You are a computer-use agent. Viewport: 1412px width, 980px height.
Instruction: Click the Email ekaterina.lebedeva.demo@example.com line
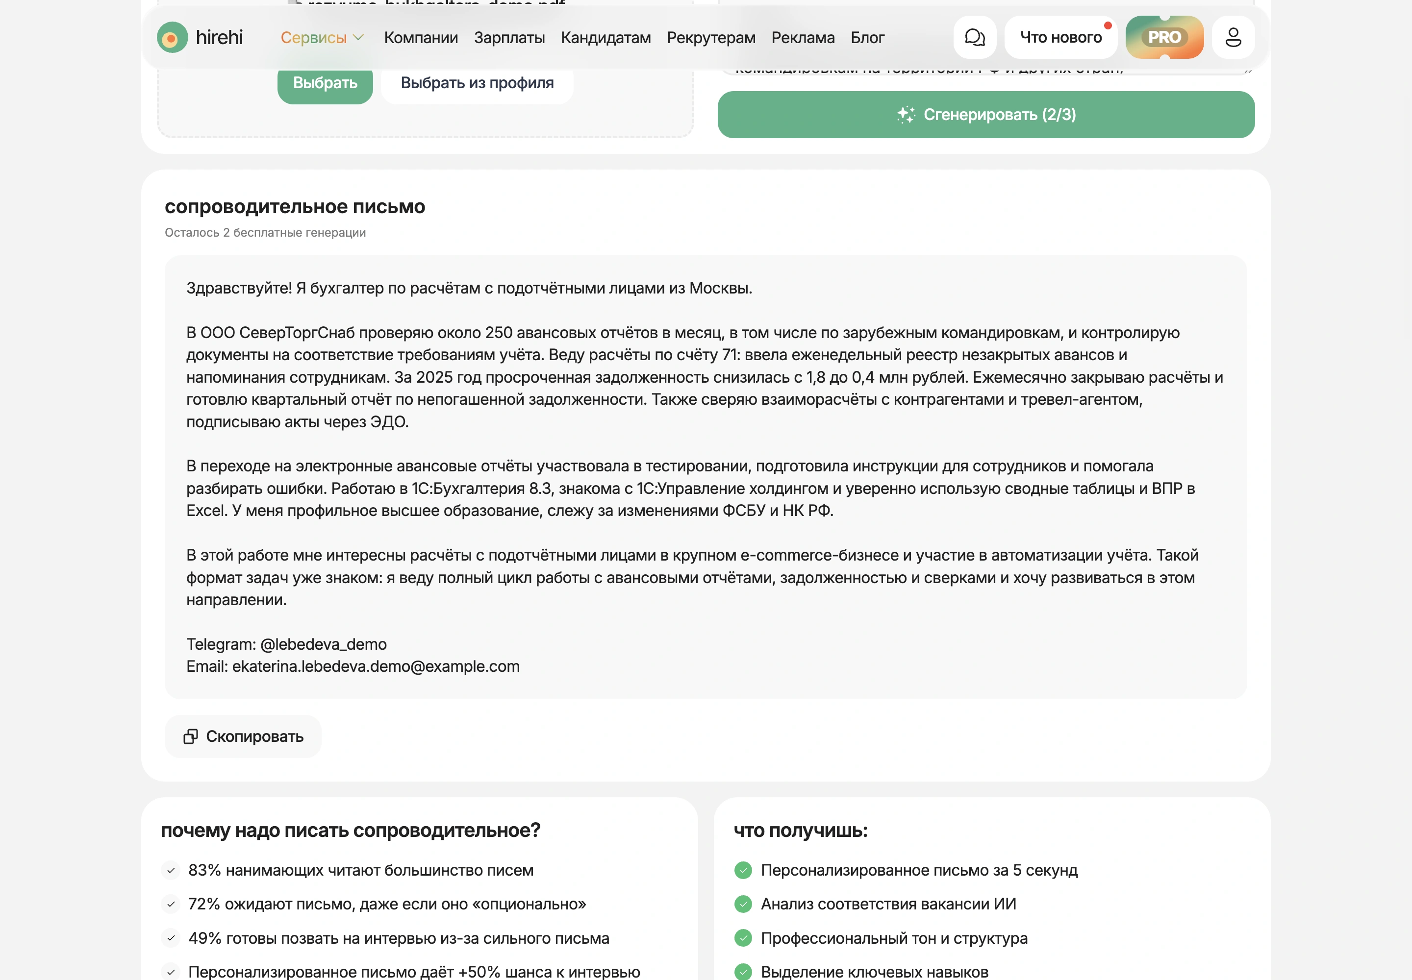[x=353, y=666]
